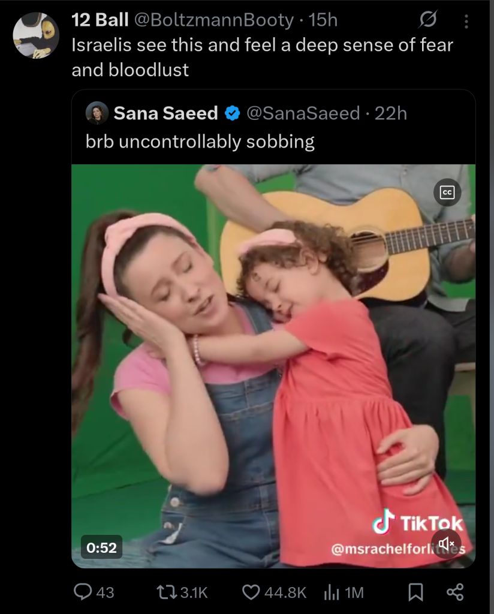The height and width of the screenshot is (614, 494).
Task: Toggle closed captions with the CC button
Action: (x=447, y=192)
